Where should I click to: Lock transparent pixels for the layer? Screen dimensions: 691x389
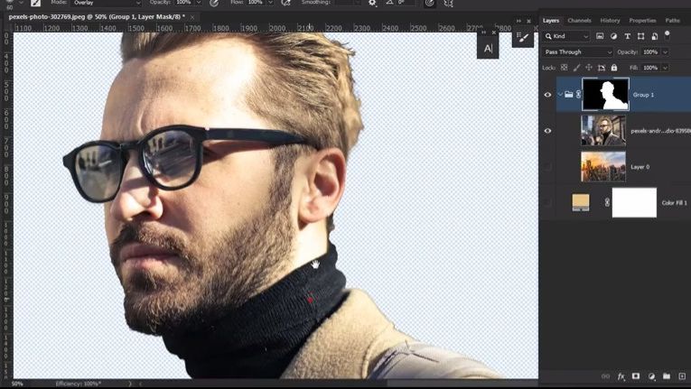564,68
